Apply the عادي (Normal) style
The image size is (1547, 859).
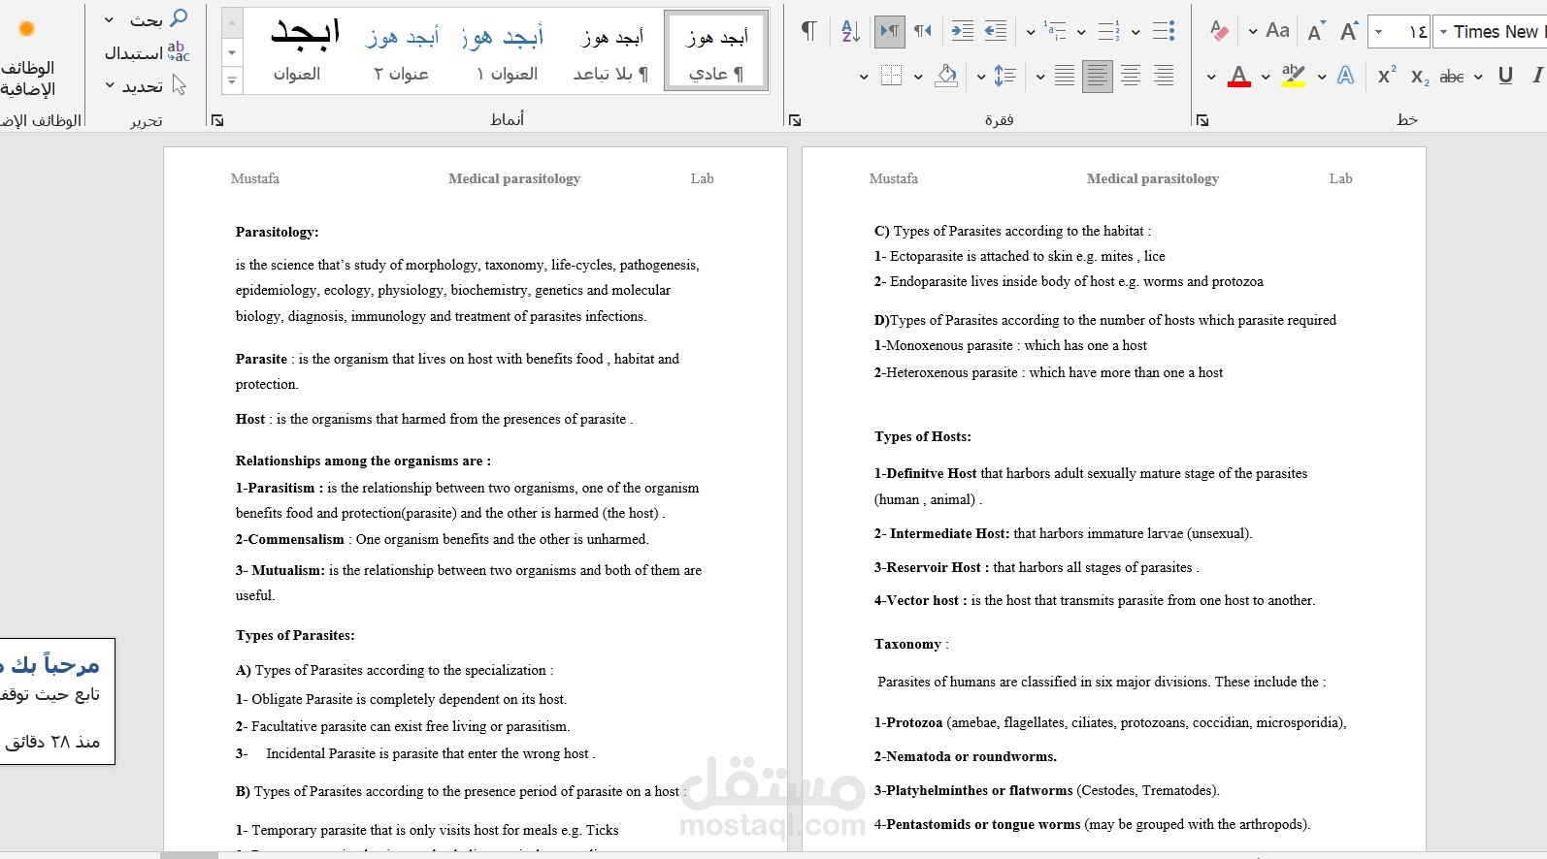click(716, 50)
